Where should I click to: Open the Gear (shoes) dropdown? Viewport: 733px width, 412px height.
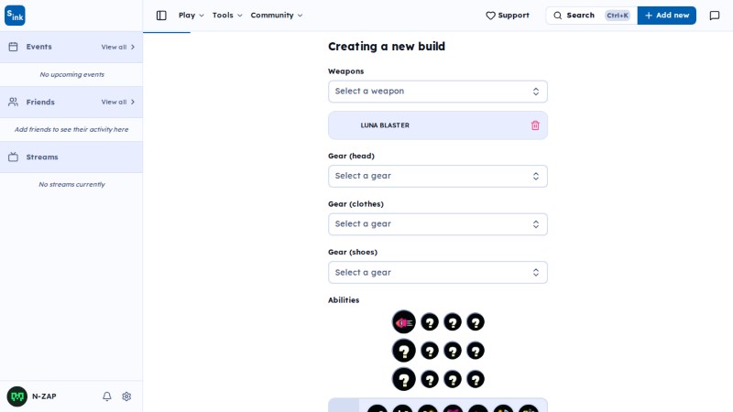click(438, 272)
